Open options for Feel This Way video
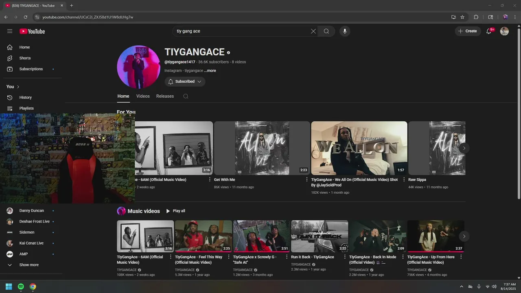 click(x=229, y=257)
